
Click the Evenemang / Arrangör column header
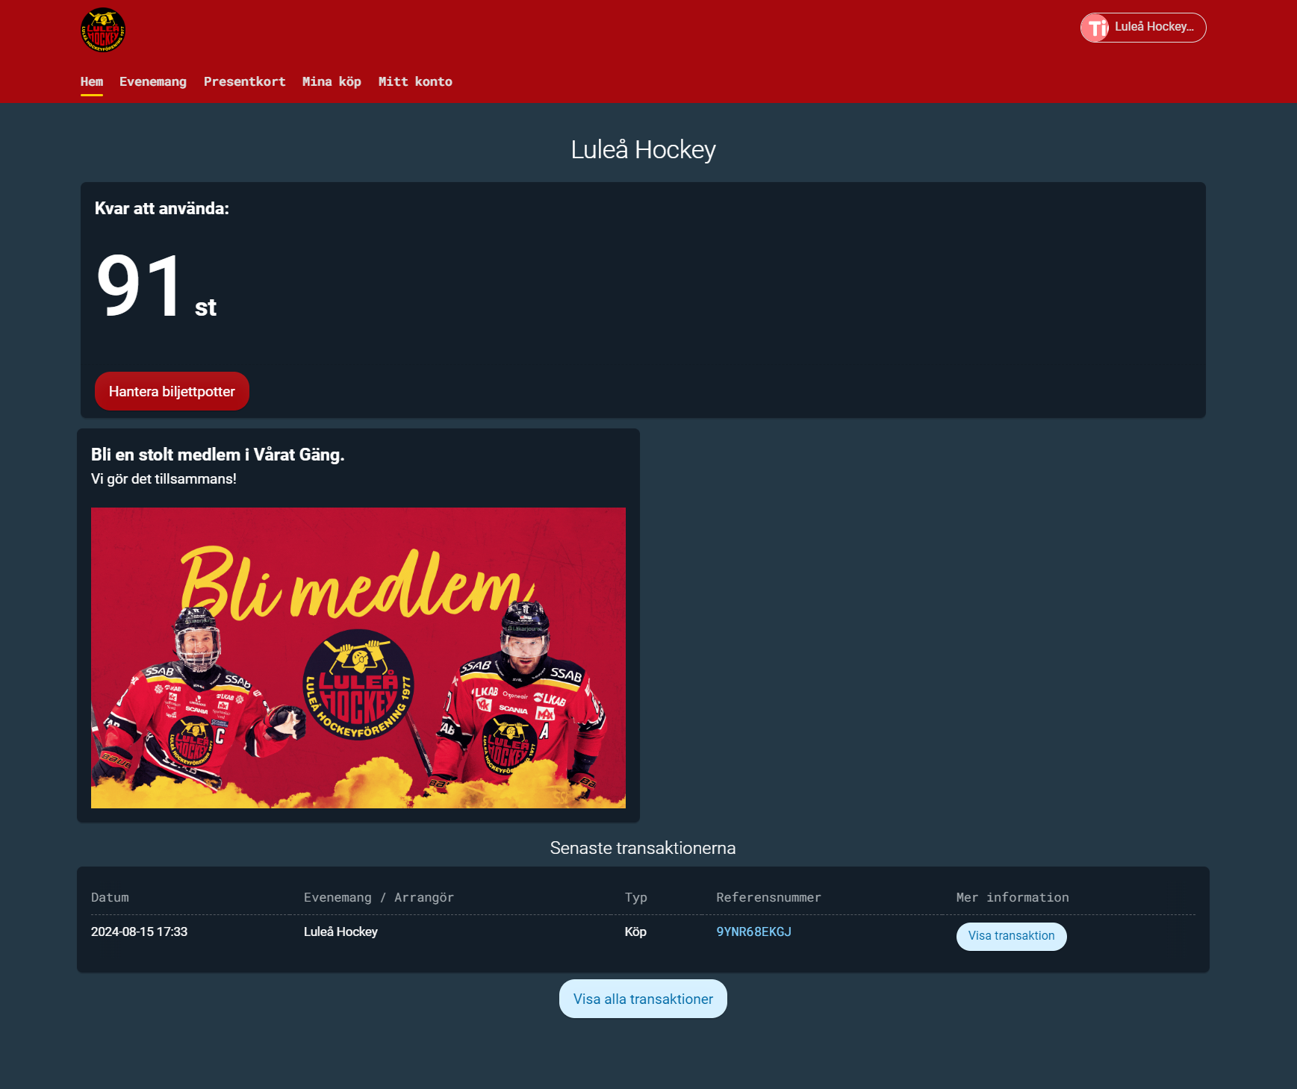[379, 897]
